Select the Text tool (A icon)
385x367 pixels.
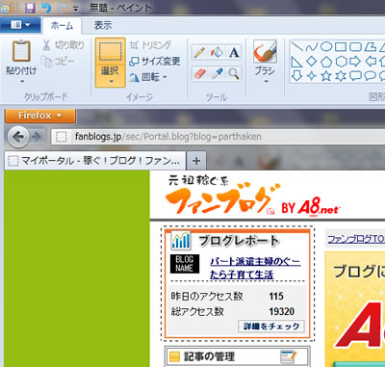point(234,52)
